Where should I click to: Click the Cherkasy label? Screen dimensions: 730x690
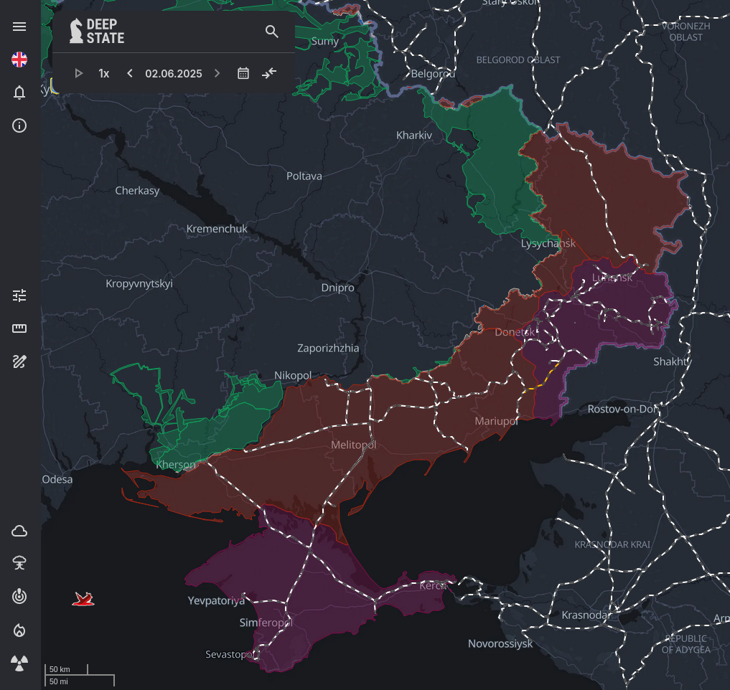[x=137, y=191]
